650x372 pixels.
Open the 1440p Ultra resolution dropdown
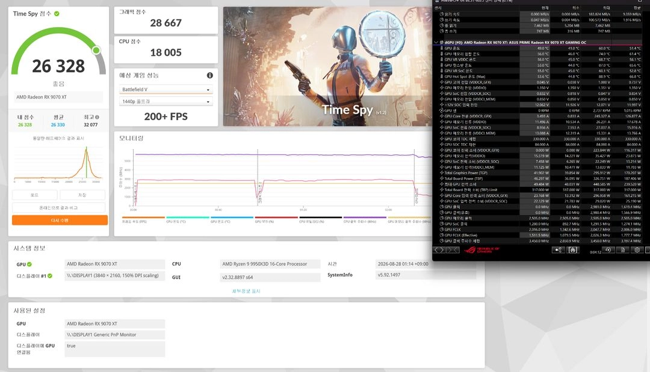tap(166, 102)
